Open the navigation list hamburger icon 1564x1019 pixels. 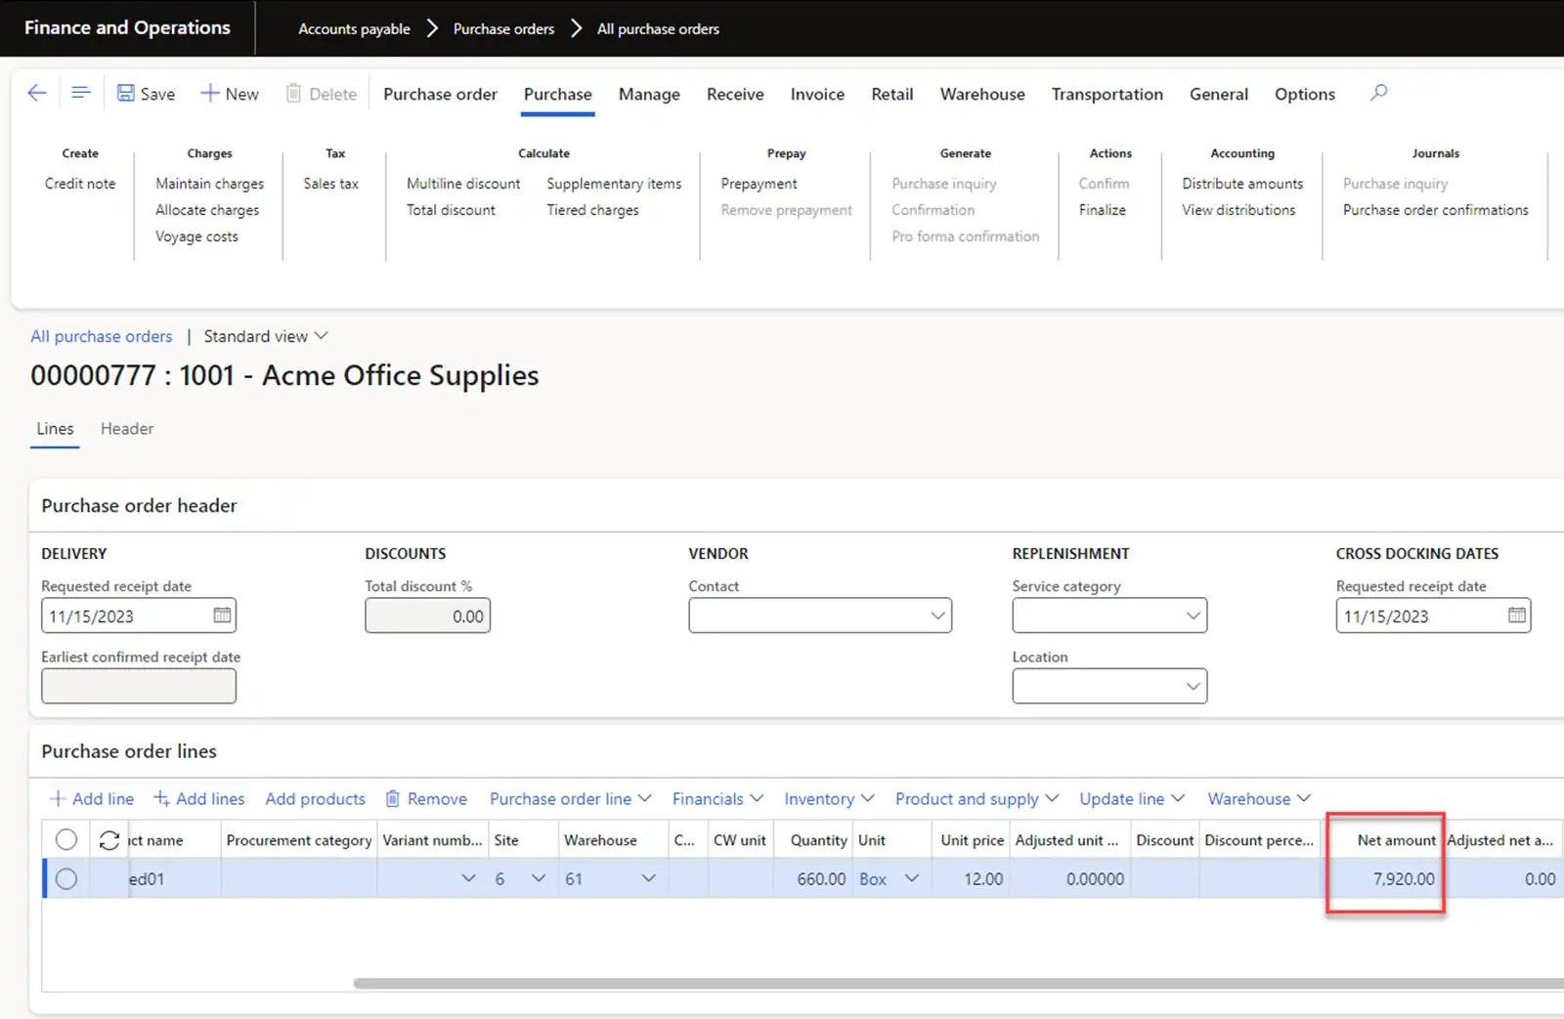point(81,93)
